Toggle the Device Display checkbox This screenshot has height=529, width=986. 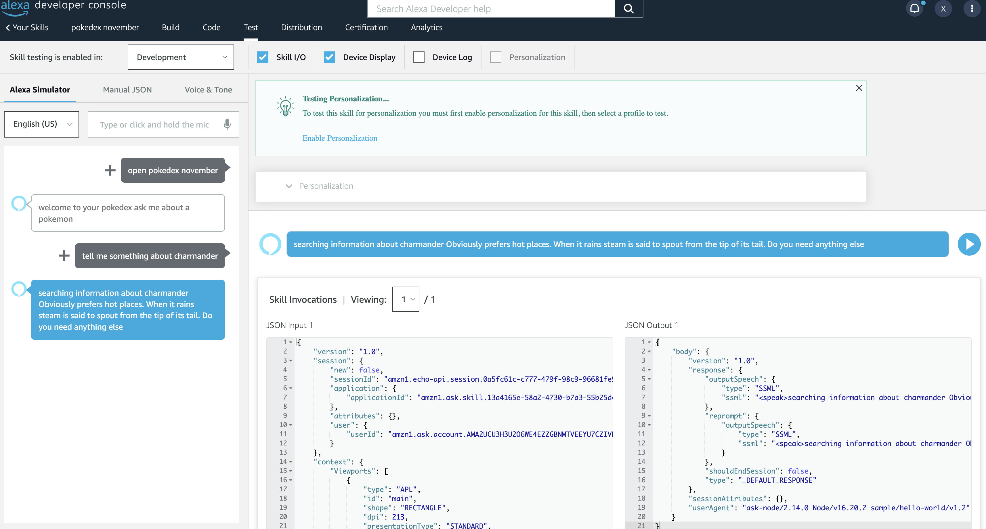tap(329, 57)
